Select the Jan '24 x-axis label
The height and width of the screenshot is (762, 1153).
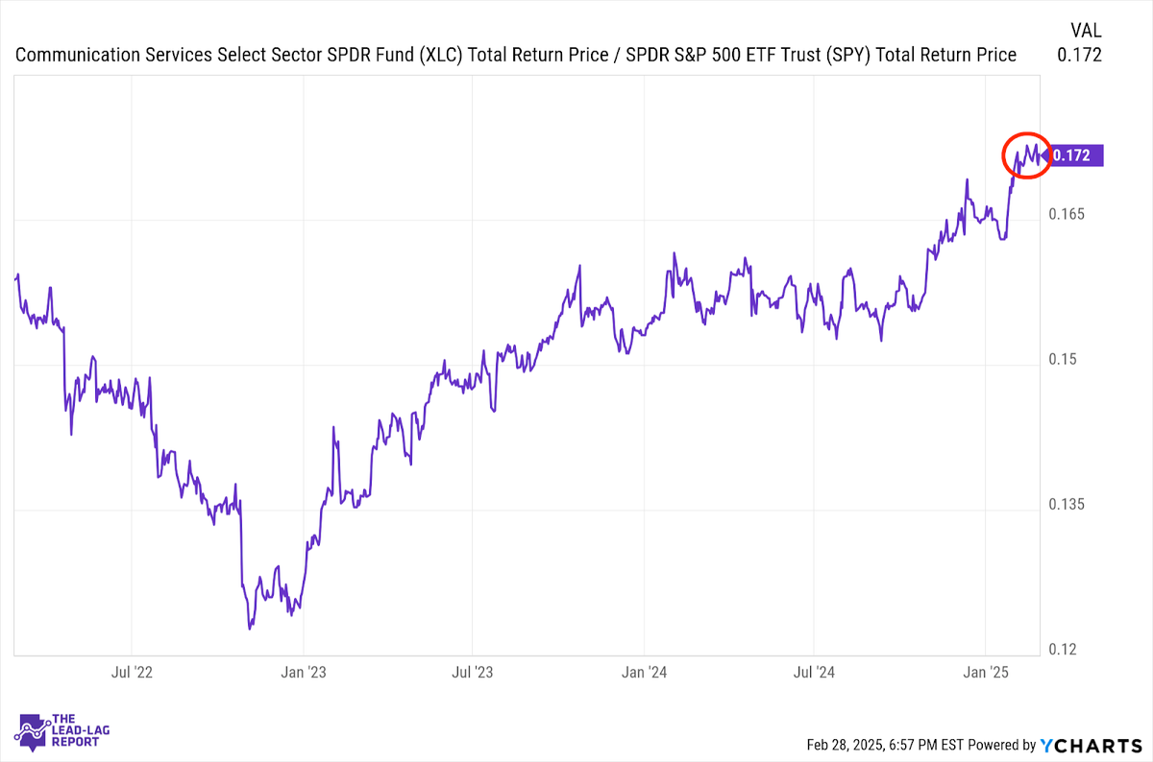[645, 672]
